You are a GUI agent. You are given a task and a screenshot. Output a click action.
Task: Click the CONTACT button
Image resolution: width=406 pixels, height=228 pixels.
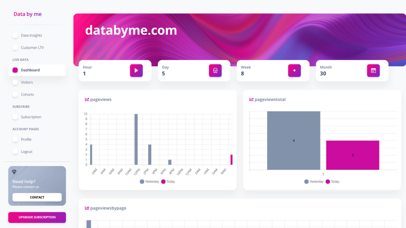(37, 197)
